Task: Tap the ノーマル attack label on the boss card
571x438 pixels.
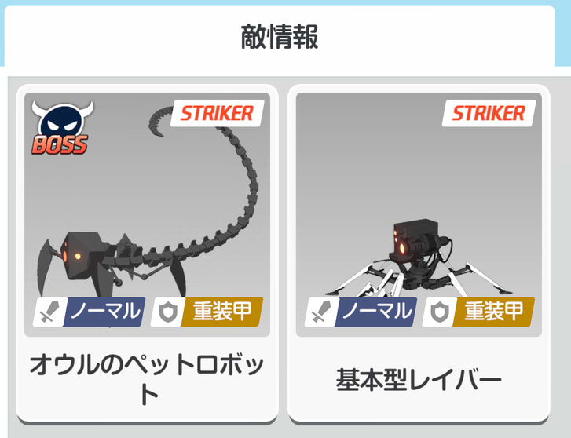Action: pos(105,312)
